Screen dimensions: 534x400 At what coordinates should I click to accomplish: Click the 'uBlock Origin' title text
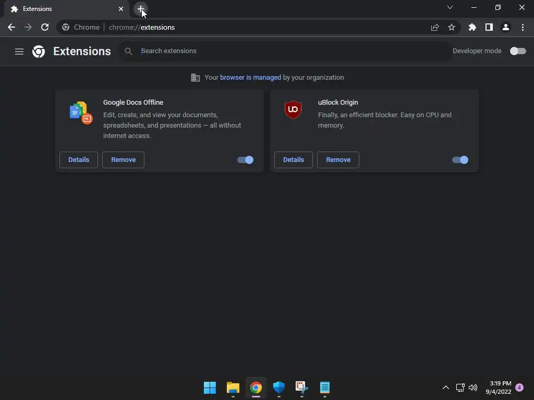coord(338,103)
